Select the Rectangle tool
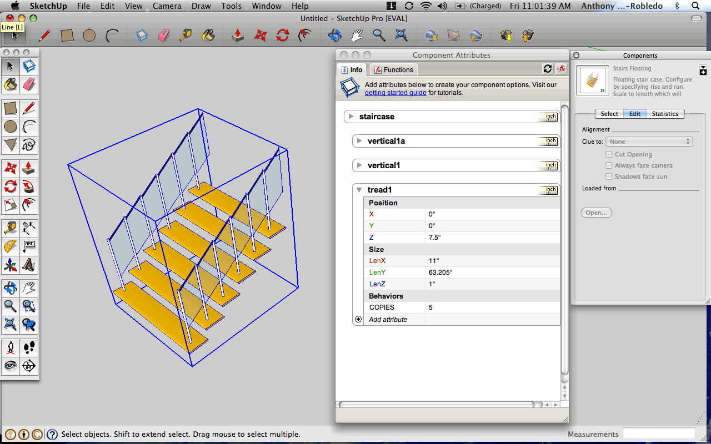This screenshot has height=444, width=711. (x=10, y=108)
